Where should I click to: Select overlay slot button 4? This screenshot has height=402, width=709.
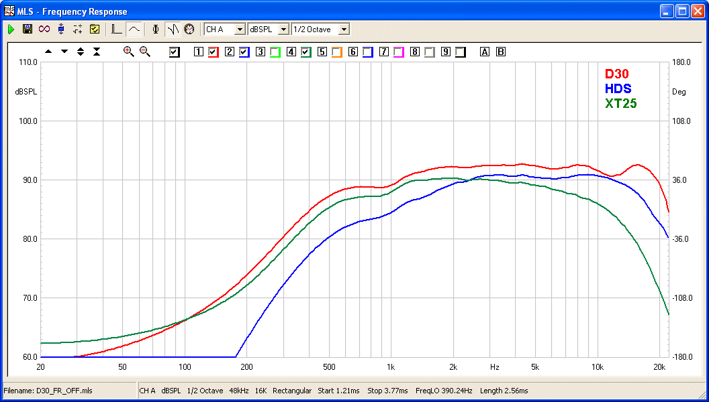coord(291,52)
